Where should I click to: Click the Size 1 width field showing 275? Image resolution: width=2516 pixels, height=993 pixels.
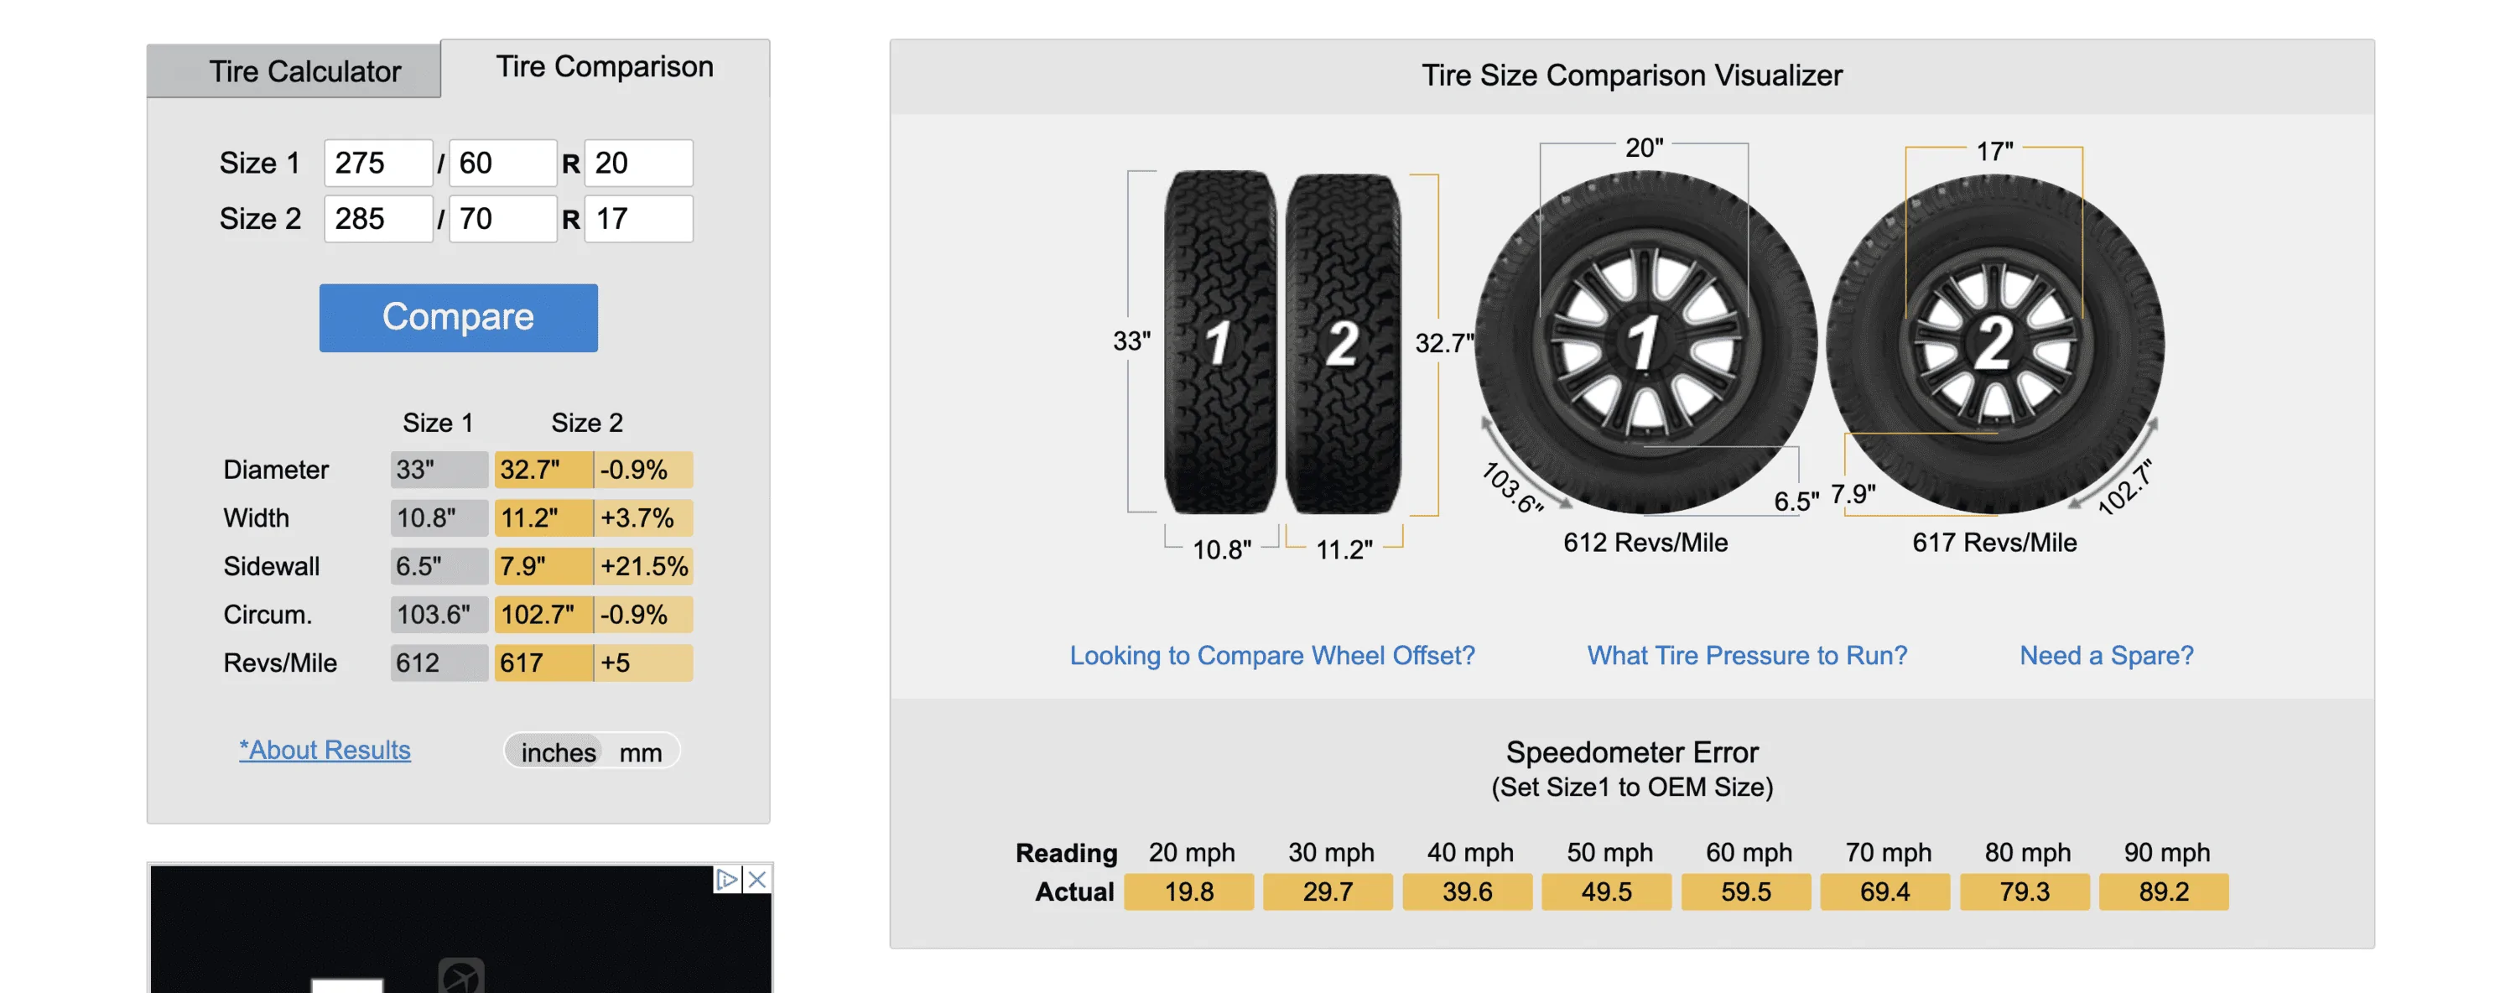coord(378,163)
